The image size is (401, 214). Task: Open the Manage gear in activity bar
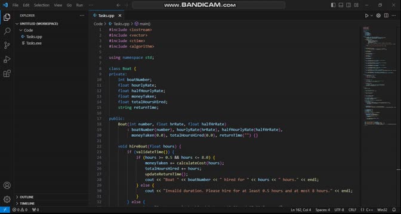point(7,199)
